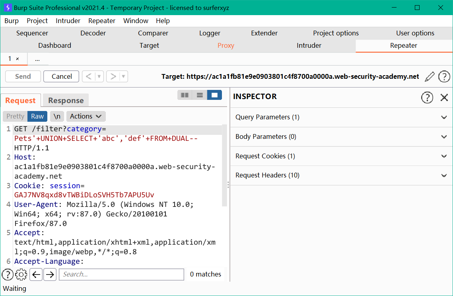Viewport: 453px width, 296px height.
Task: Select side-by-side split layout icon
Action: click(185, 95)
